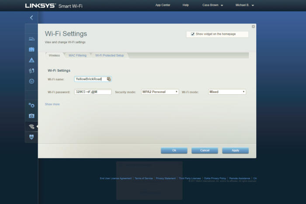This screenshot has width=306, height=204.
Task: Open the Connectivity gears icon
Action: [31, 105]
